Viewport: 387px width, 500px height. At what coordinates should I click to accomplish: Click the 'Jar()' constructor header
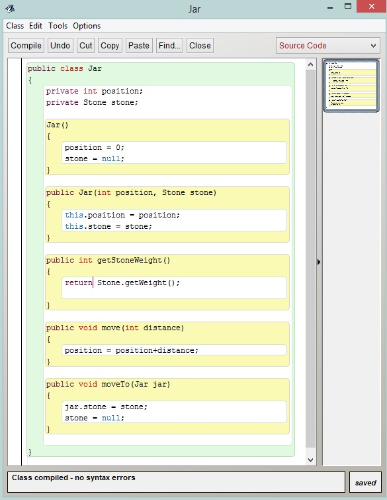tap(58, 125)
